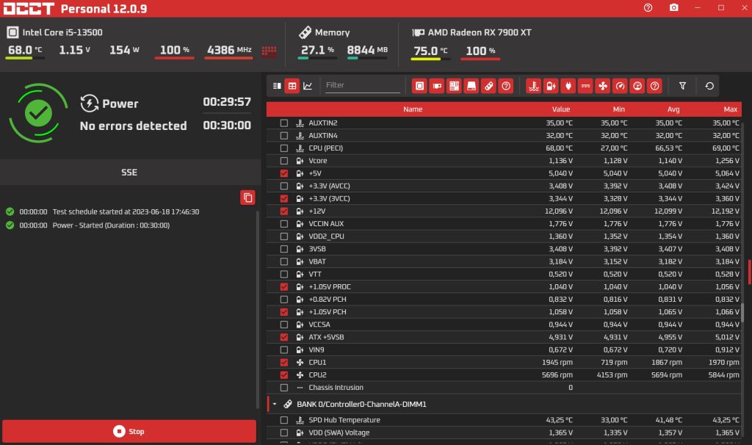Uncheck the ATX +5VSB checkbox
Viewport: 752px width, 445px height.
(x=284, y=337)
